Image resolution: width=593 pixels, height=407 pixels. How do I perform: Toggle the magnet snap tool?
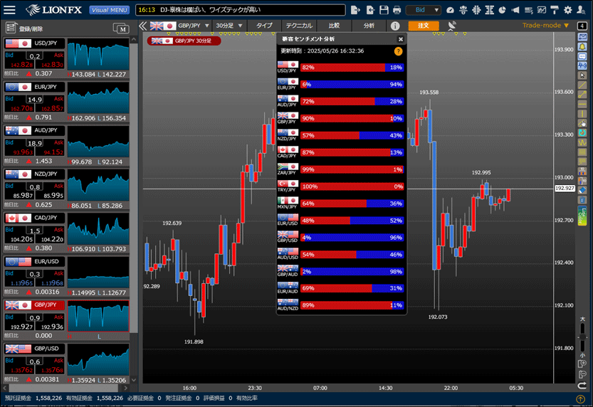pos(582,132)
